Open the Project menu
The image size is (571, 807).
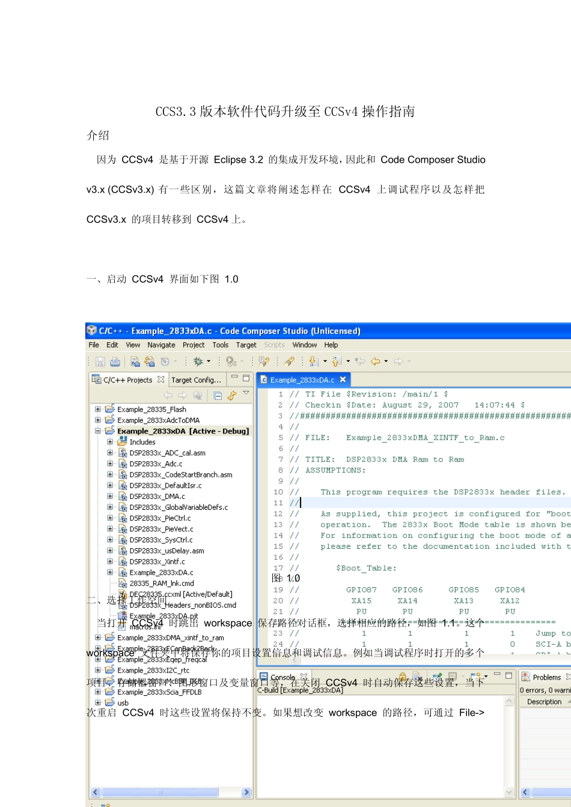194,345
